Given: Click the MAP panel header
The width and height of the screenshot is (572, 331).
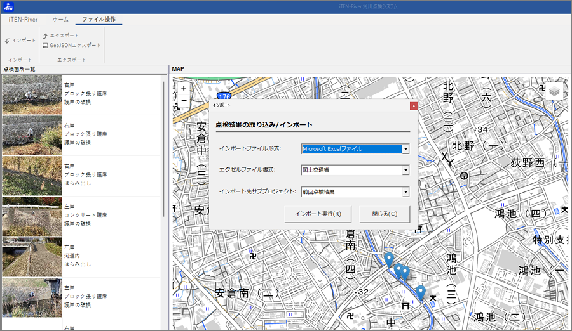Looking at the screenshot, I should pos(178,69).
